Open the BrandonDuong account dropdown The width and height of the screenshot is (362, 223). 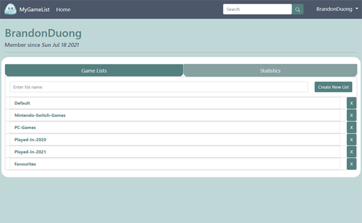coord(337,9)
